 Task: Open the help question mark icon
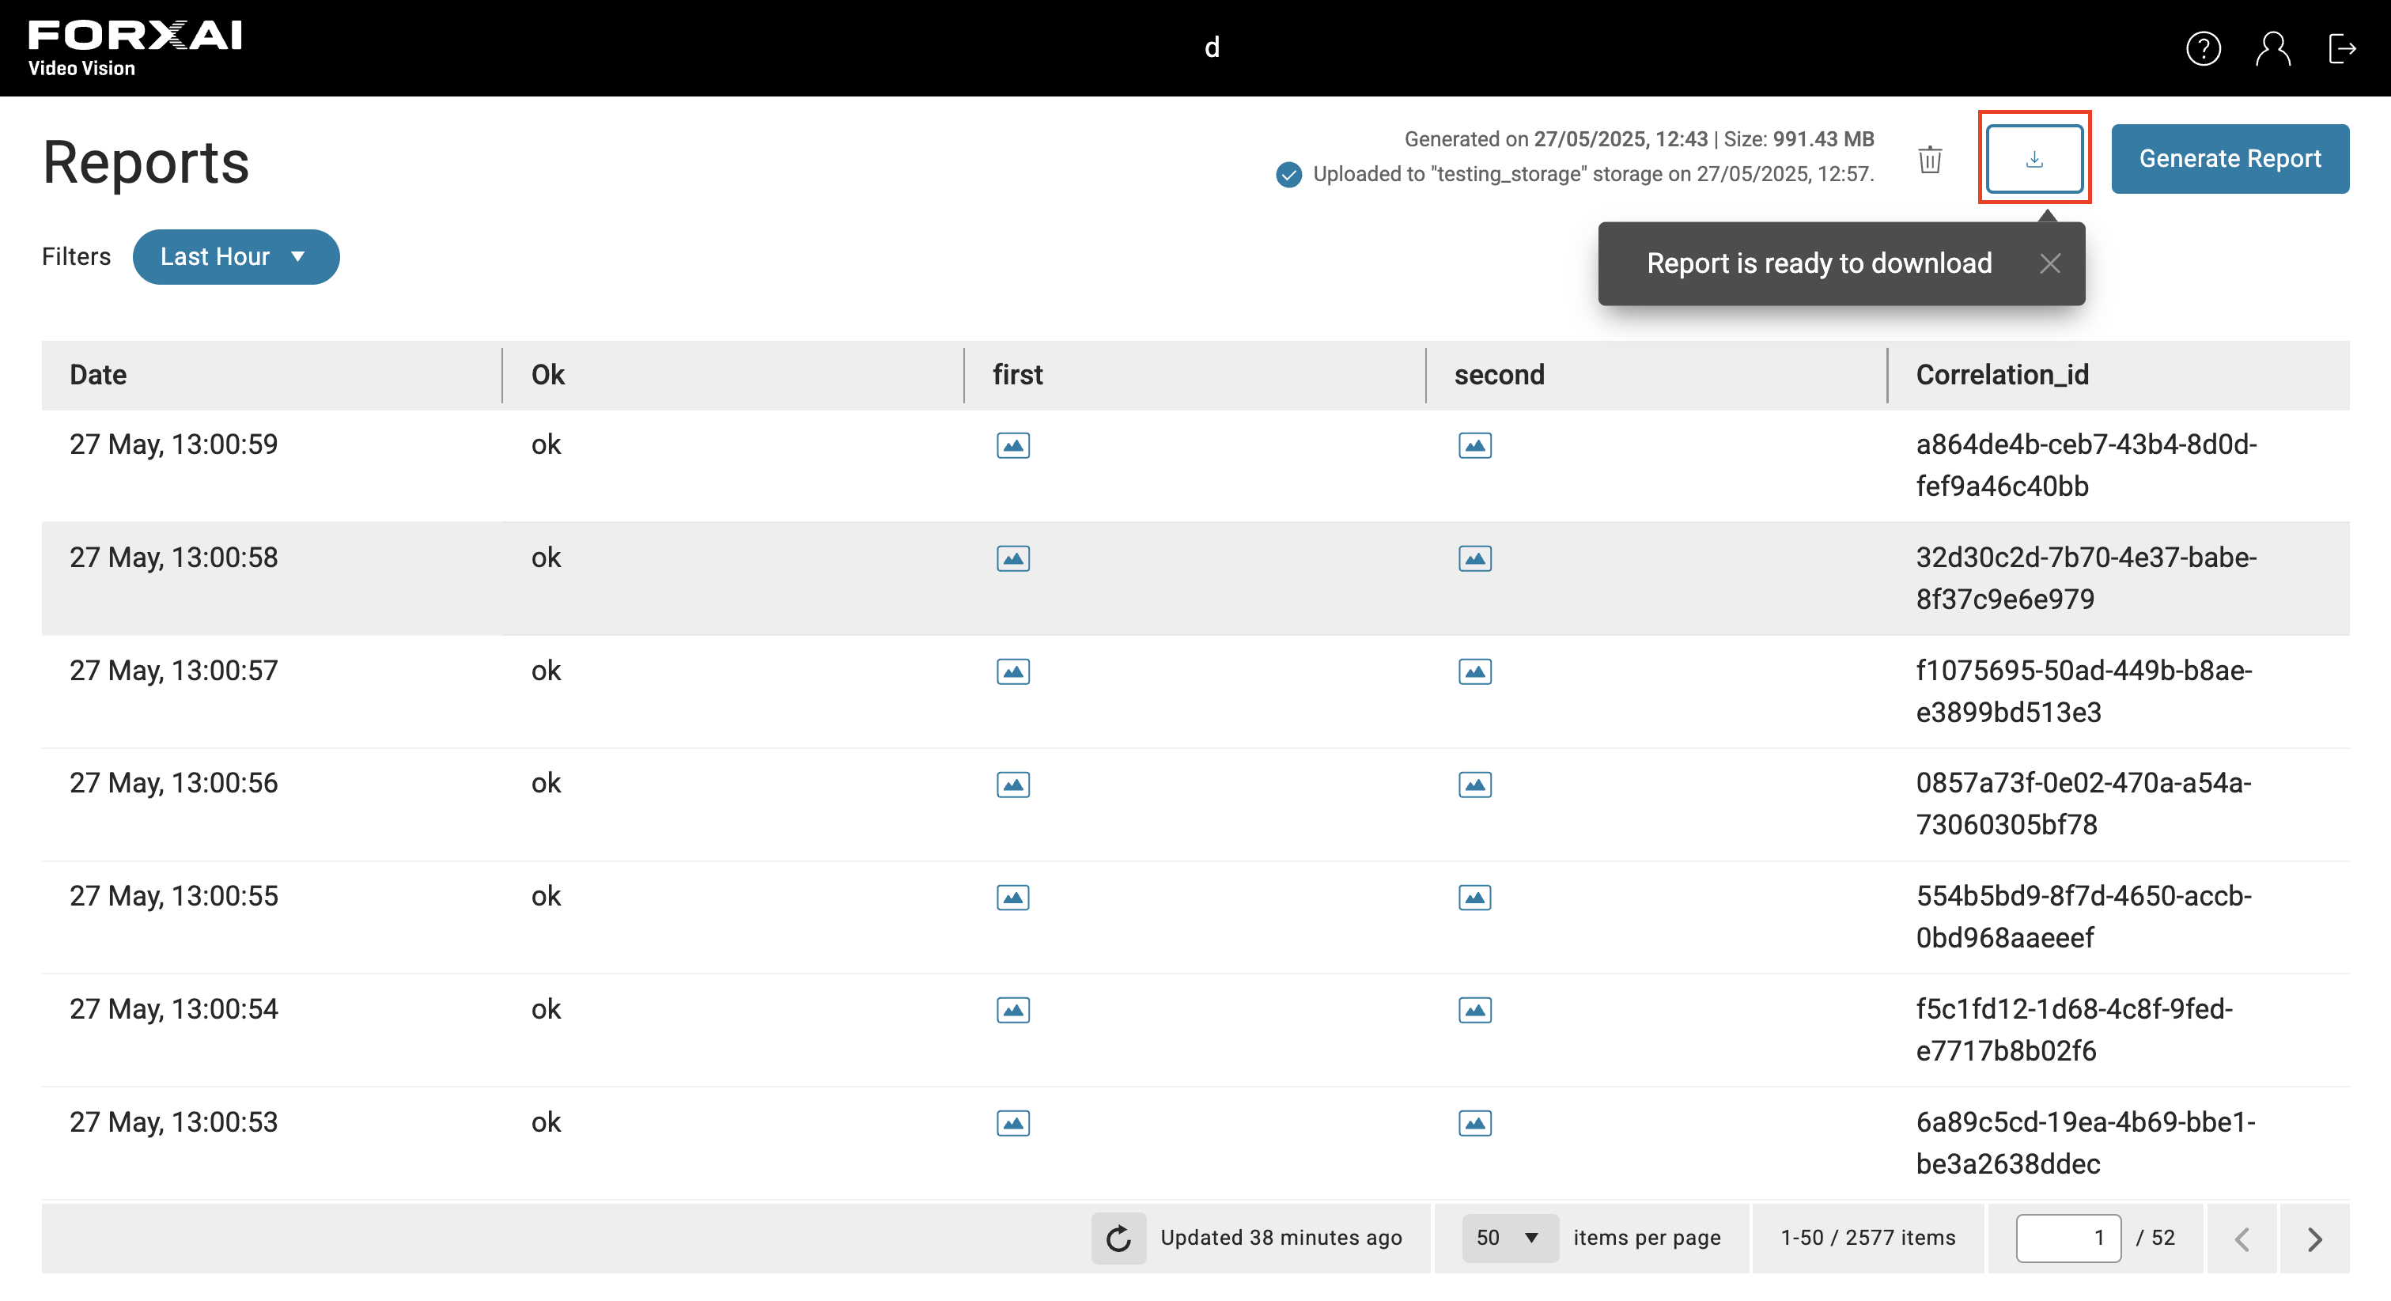coord(2204,48)
